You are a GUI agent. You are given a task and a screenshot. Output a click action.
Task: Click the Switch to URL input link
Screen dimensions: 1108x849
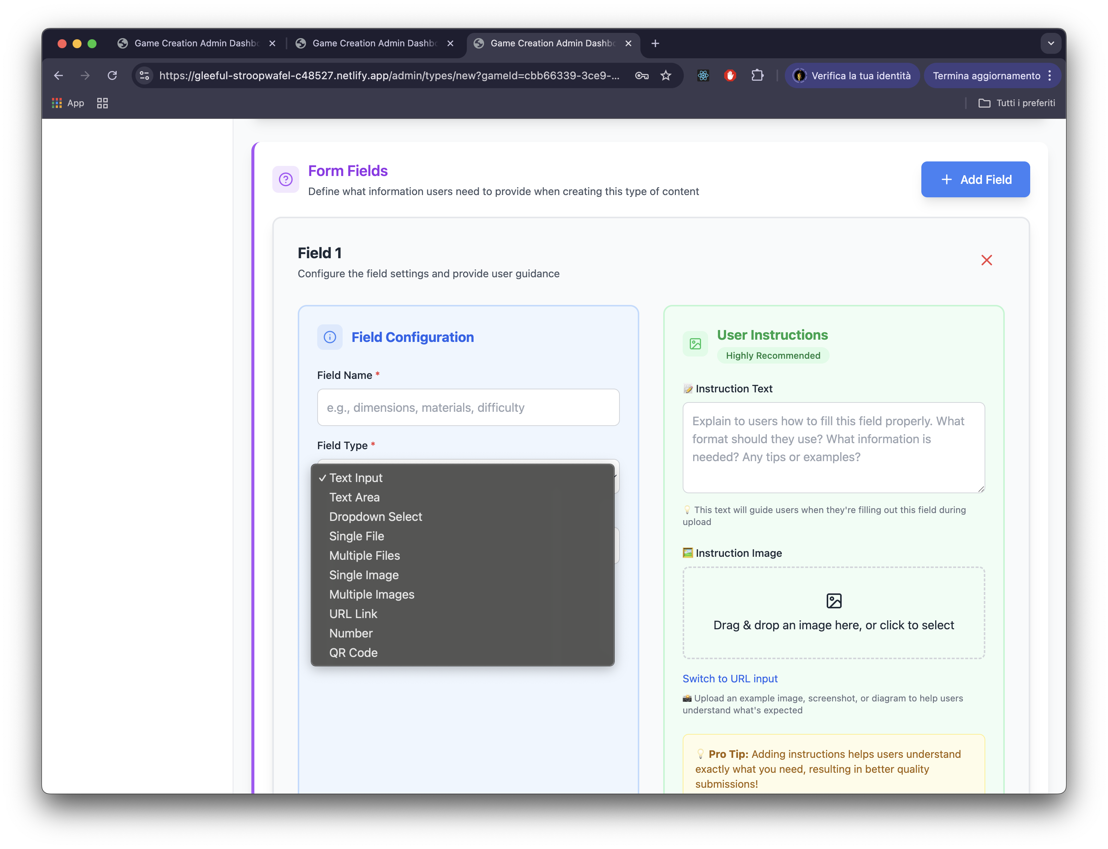(729, 679)
